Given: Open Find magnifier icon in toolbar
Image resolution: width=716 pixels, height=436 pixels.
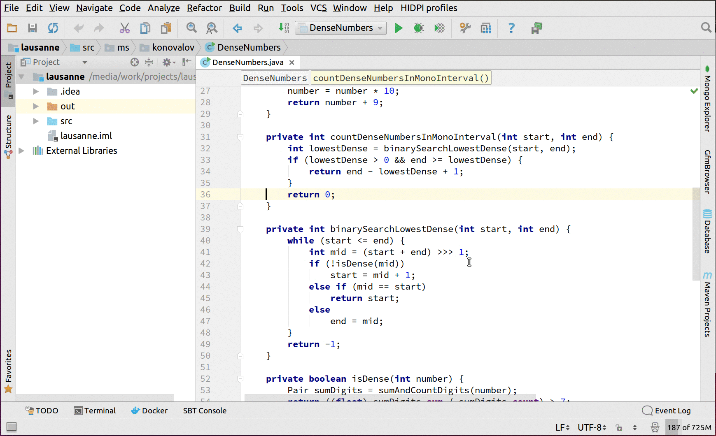Looking at the screenshot, I should click(191, 28).
